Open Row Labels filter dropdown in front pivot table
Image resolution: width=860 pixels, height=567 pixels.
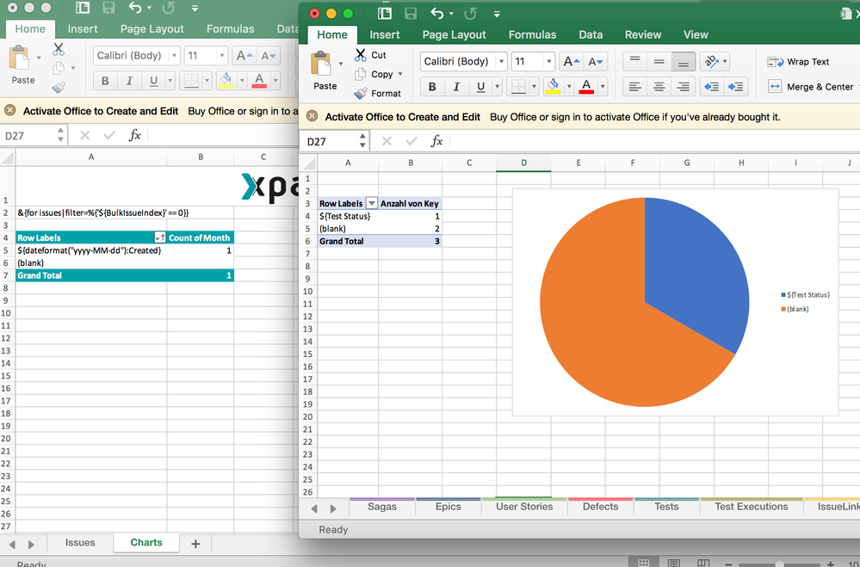tap(371, 203)
